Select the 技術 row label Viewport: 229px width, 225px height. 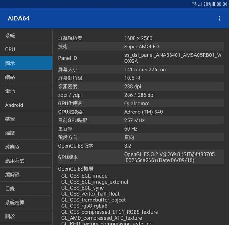[63, 47]
